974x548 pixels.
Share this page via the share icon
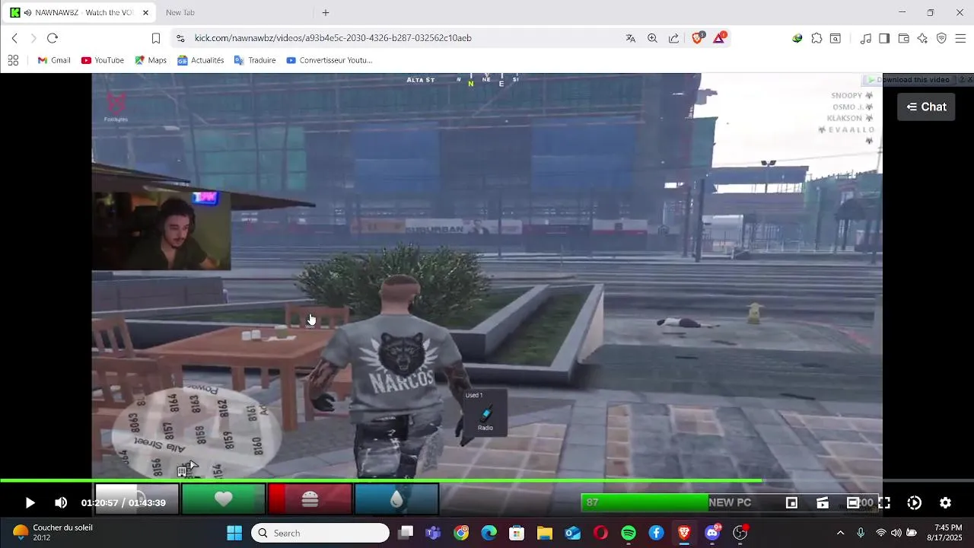coord(674,38)
